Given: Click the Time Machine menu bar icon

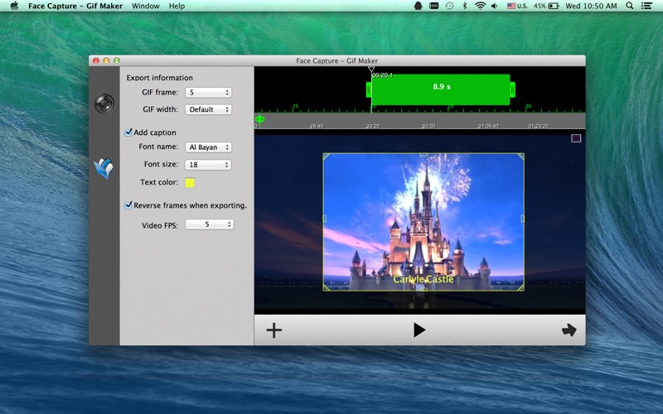Looking at the screenshot, I should 449,6.
